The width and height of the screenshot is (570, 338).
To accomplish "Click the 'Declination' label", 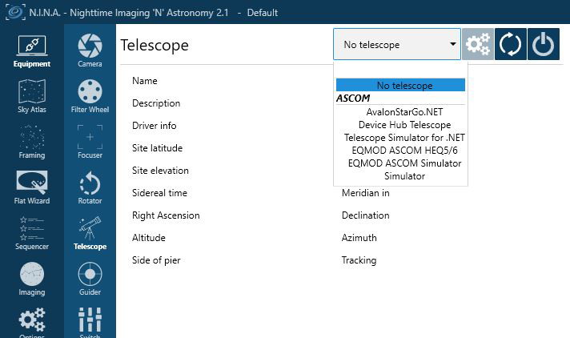I will tap(365, 215).
